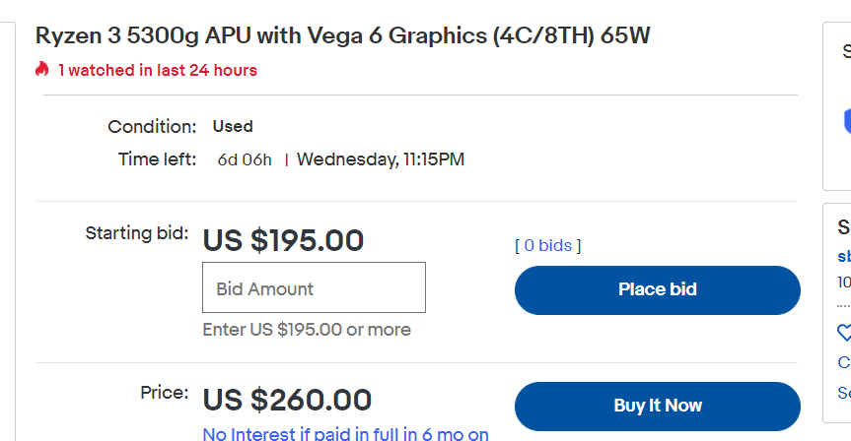This screenshot has width=851, height=441.
Task: Click the 'Starting bid:' label
Action: click(x=137, y=233)
